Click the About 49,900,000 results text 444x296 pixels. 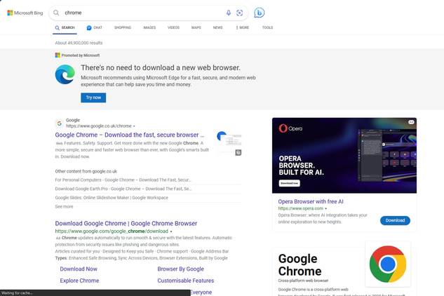point(79,43)
